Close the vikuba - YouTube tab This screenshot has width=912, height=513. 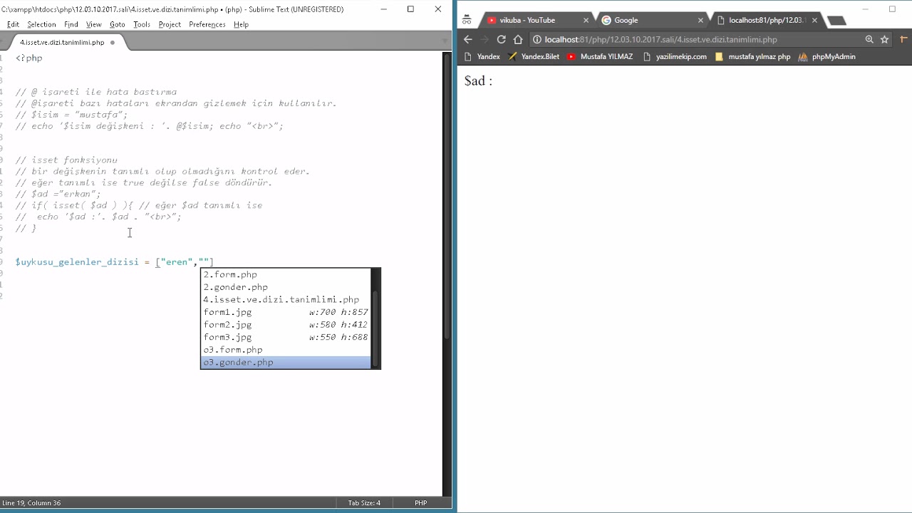pos(586,21)
